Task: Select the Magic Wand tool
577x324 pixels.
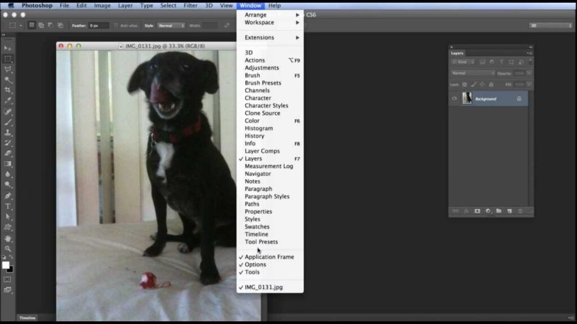Action: 8,80
